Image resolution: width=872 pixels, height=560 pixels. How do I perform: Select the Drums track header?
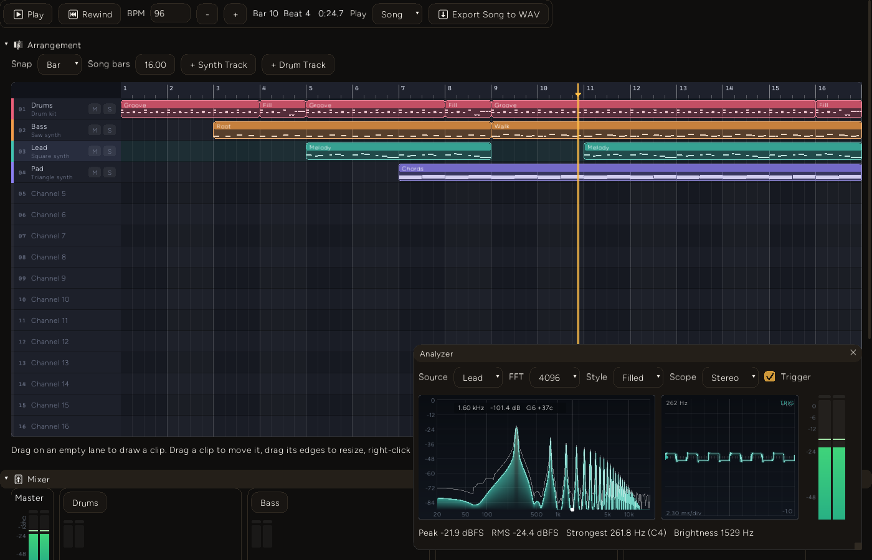[66, 109]
